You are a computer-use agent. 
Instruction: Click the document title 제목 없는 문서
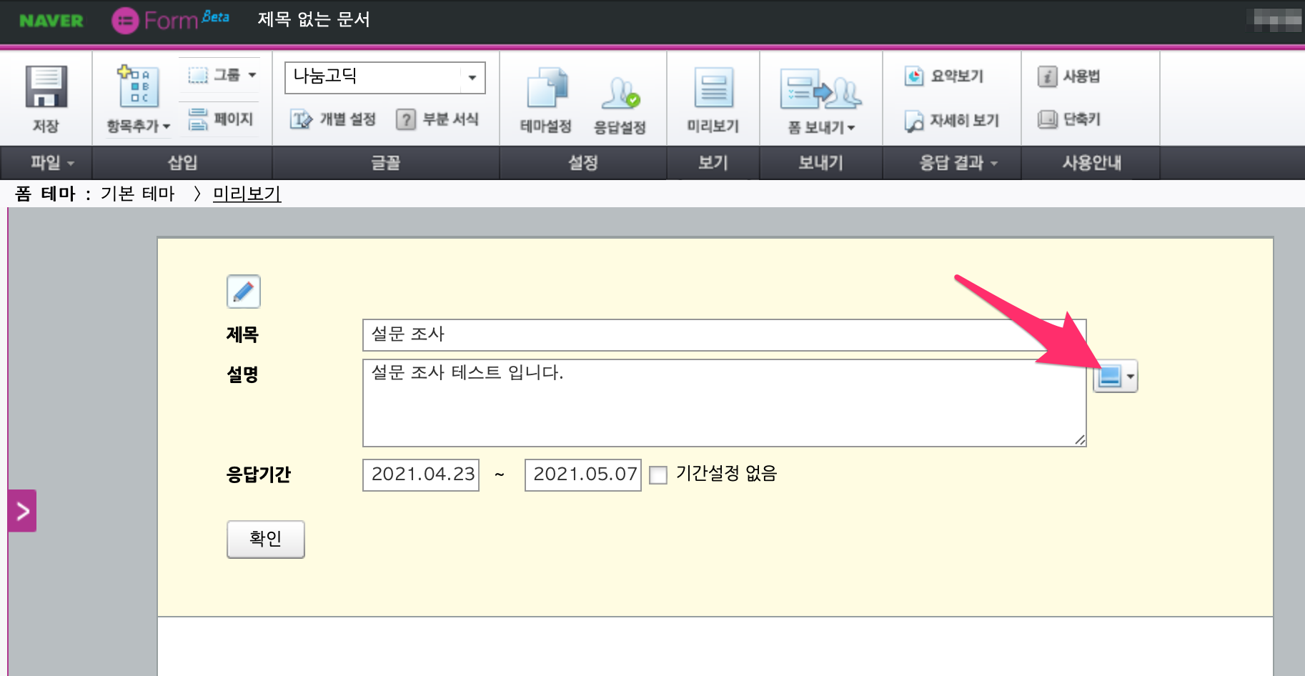(x=314, y=19)
